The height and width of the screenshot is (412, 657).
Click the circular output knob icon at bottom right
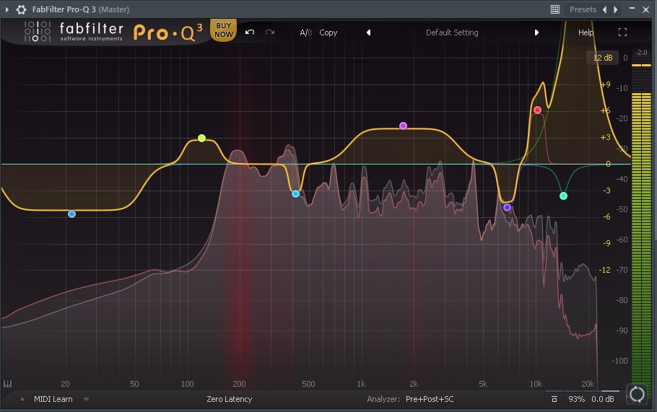pos(637,394)
